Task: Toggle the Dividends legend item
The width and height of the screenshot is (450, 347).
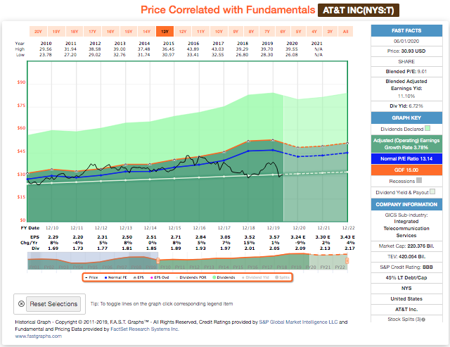Action: click(x=224, y=277)
